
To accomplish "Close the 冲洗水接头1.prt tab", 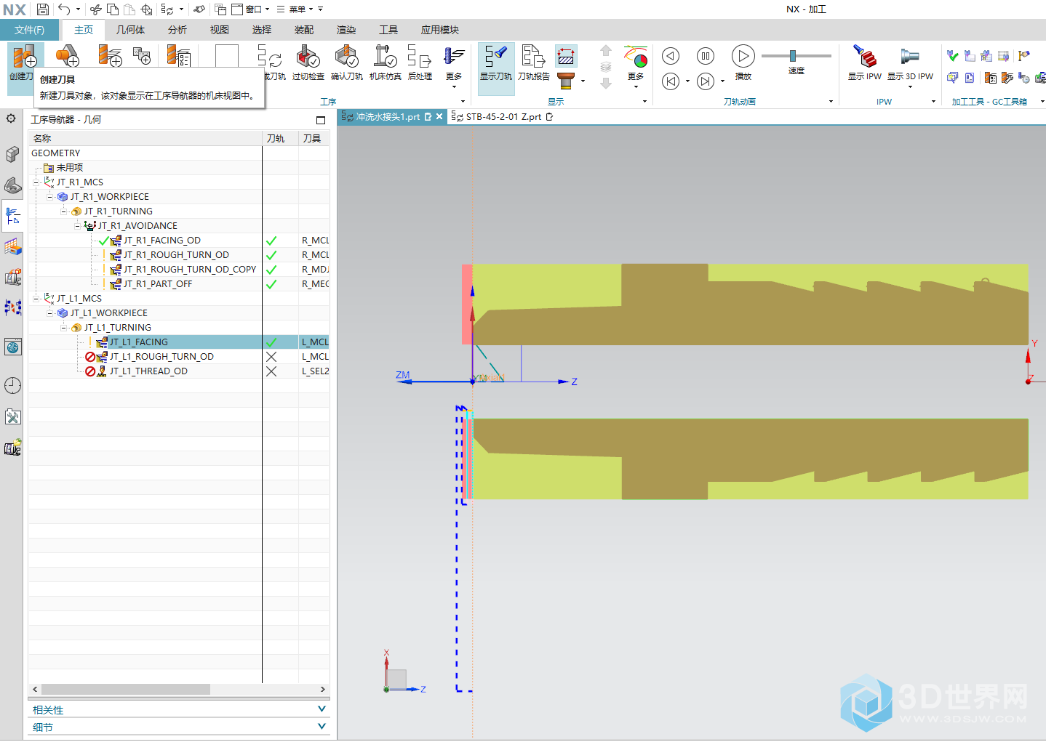I will click(x=439, y=117).
